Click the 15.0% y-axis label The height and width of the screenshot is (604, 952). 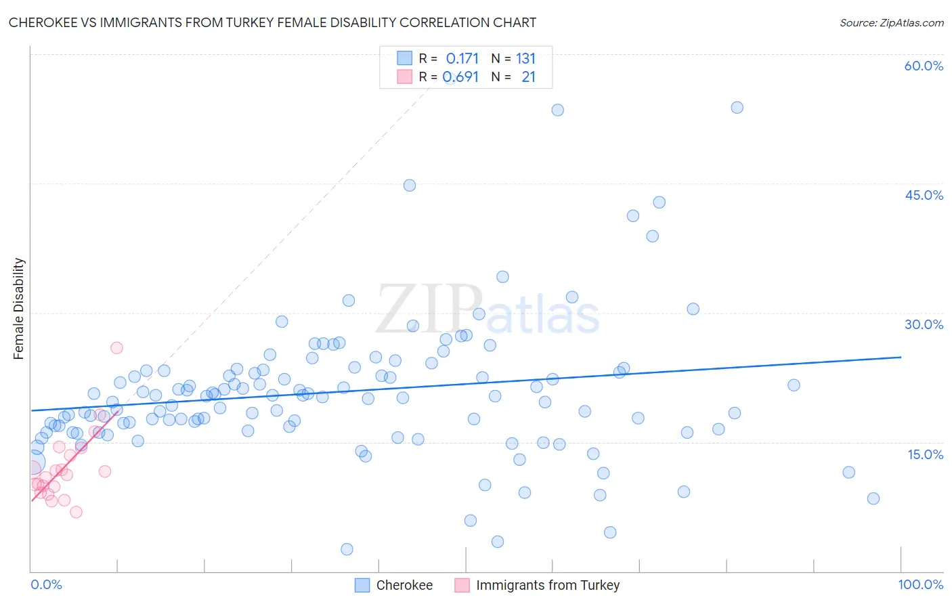tap(925, 454)
